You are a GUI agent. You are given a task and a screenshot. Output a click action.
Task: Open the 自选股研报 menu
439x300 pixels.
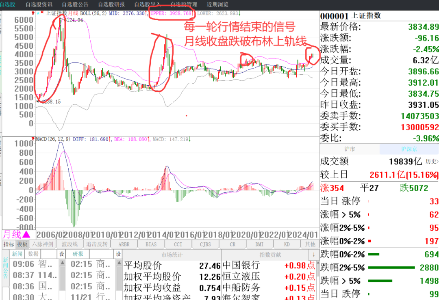tap(111, 4)
